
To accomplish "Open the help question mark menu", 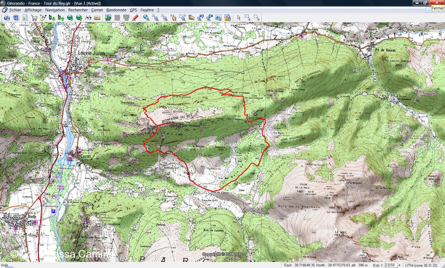I will (158, 10).
